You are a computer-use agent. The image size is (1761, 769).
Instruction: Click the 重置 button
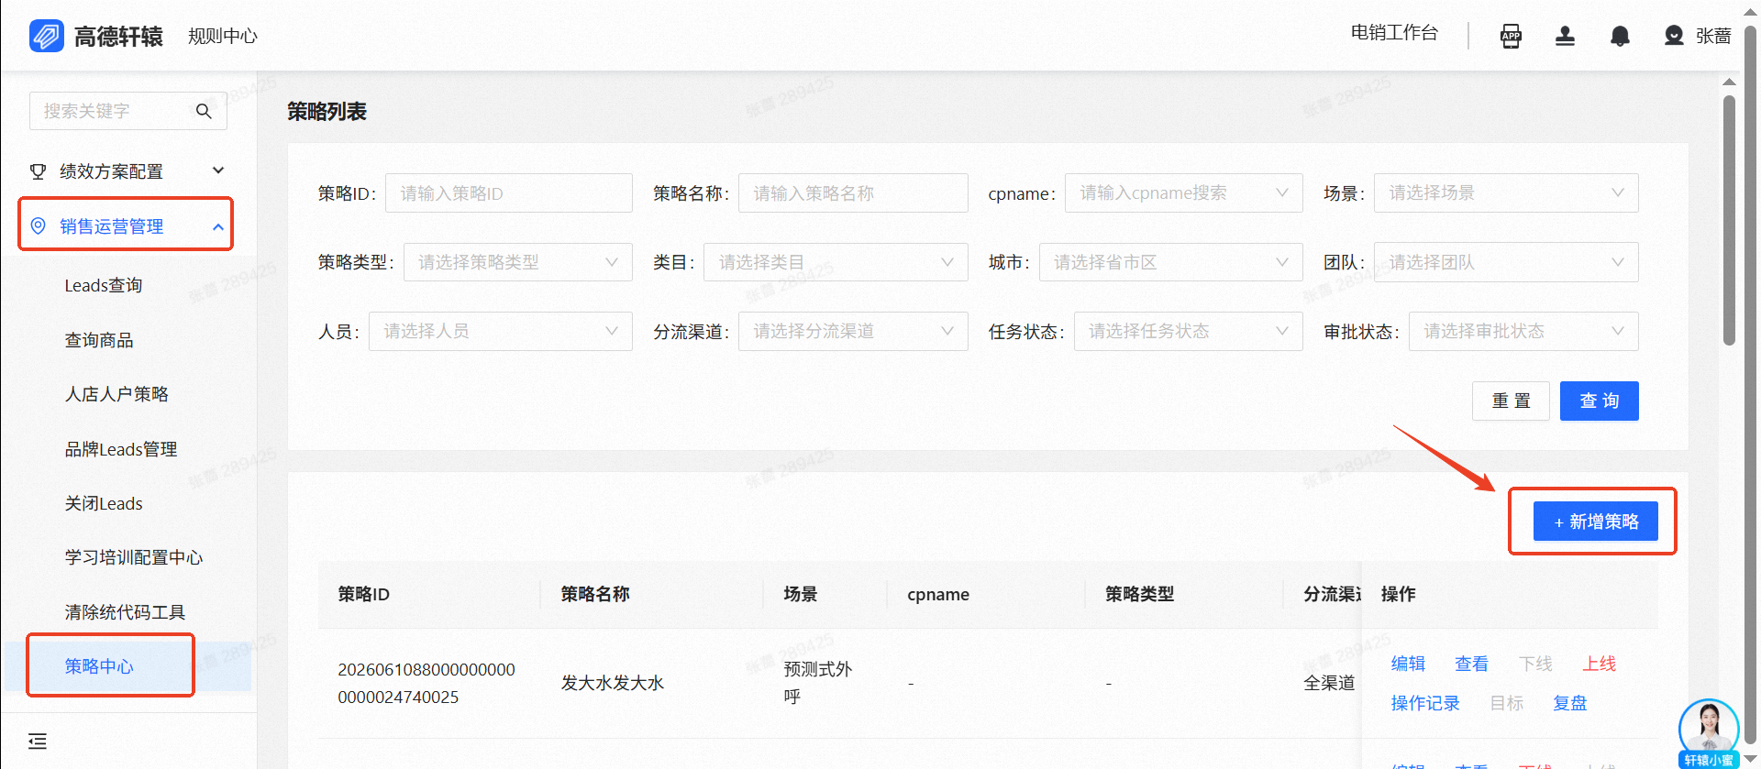[1511, 401]
